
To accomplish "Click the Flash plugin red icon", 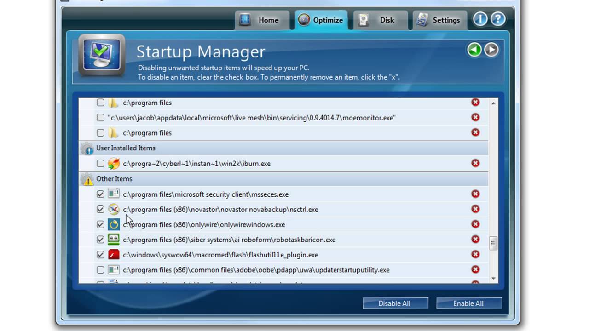I will click(x=114, y=254).
